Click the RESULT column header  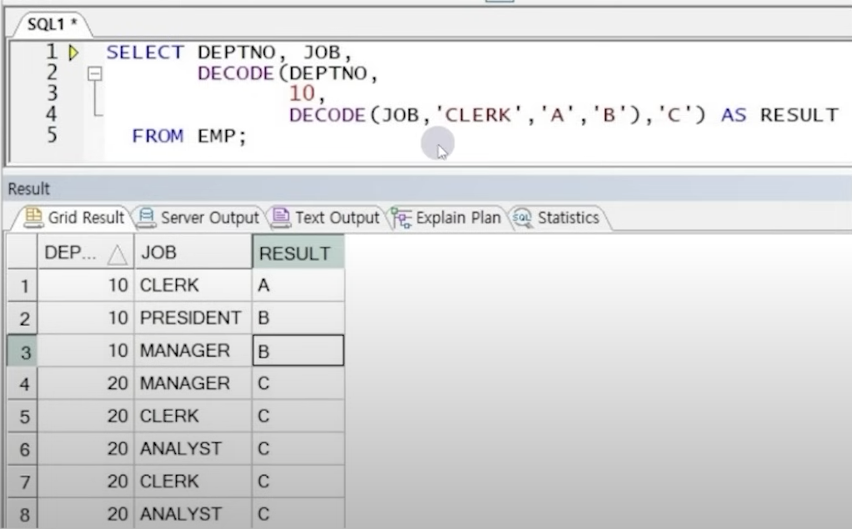pos(298,252)
